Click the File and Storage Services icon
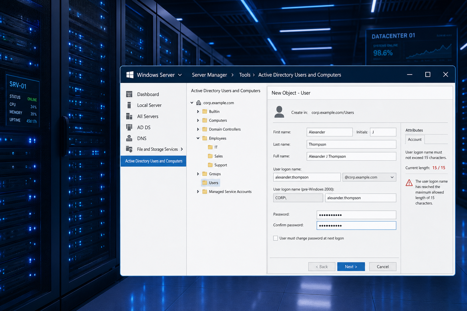This screenshot has width=467, height=311. pos(129,149)
